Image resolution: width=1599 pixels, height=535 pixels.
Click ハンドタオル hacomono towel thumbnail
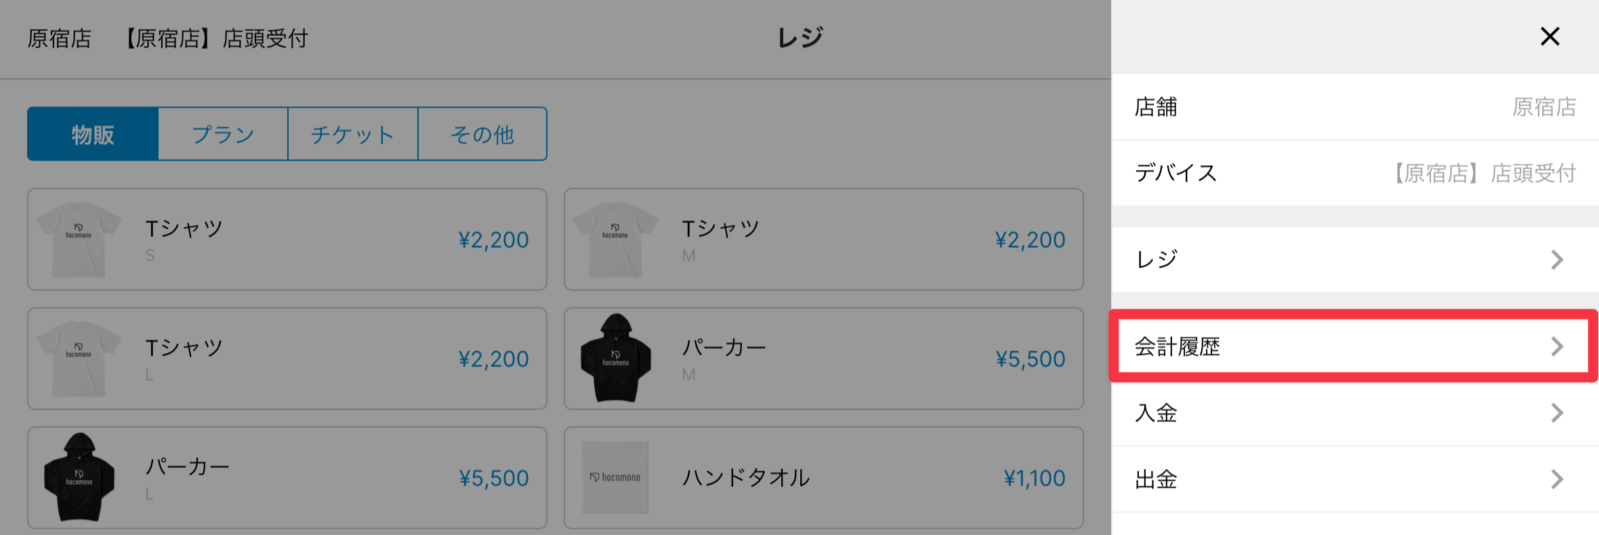[x=615, y=477]
